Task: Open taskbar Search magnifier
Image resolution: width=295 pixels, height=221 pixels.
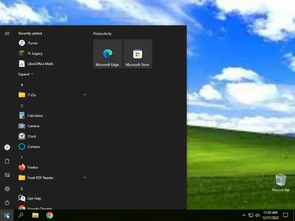Action: 21,215
